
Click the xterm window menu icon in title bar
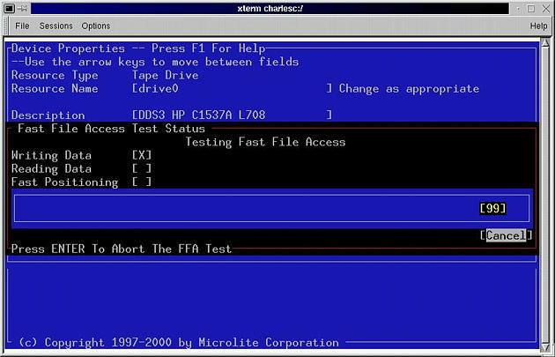click(x=10, y=9)
